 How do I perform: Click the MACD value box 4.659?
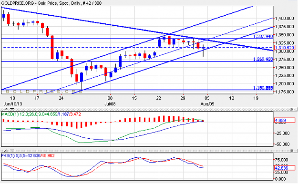[x=285, y=120]
